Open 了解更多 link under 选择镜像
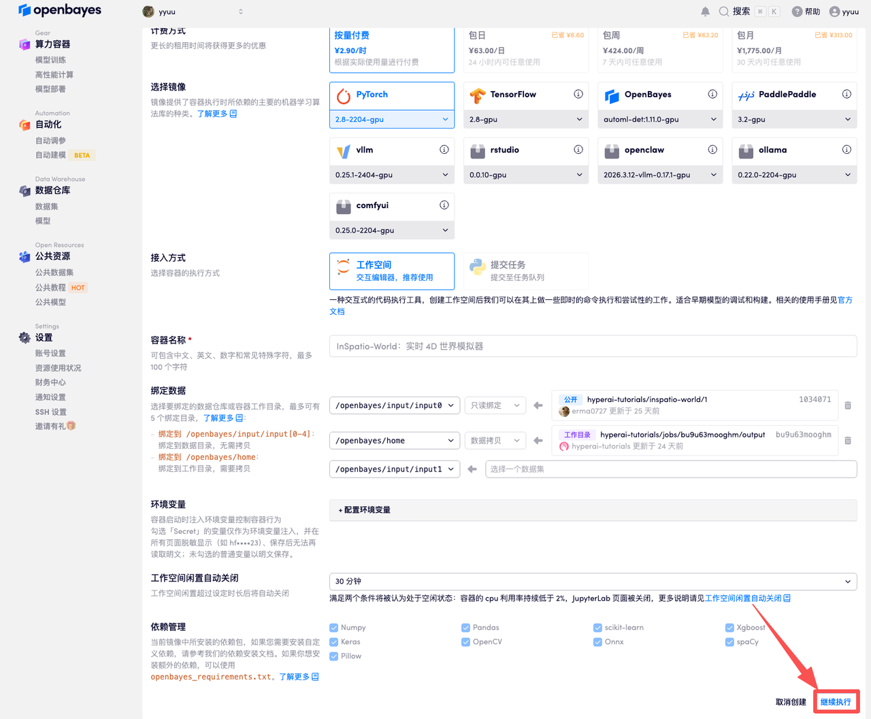Screen dimensions: 871x719 216,114
